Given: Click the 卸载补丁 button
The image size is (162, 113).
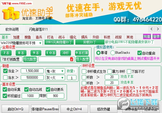Looking at the screenshot, I should click(90, 42).
